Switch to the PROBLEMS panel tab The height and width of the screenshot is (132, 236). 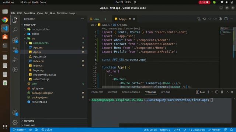(x=97, y=92)
